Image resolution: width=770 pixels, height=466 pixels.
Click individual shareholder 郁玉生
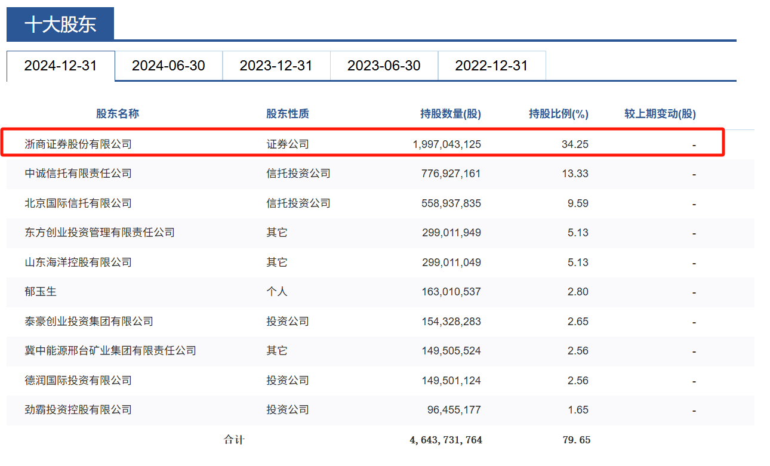(41, 292)
